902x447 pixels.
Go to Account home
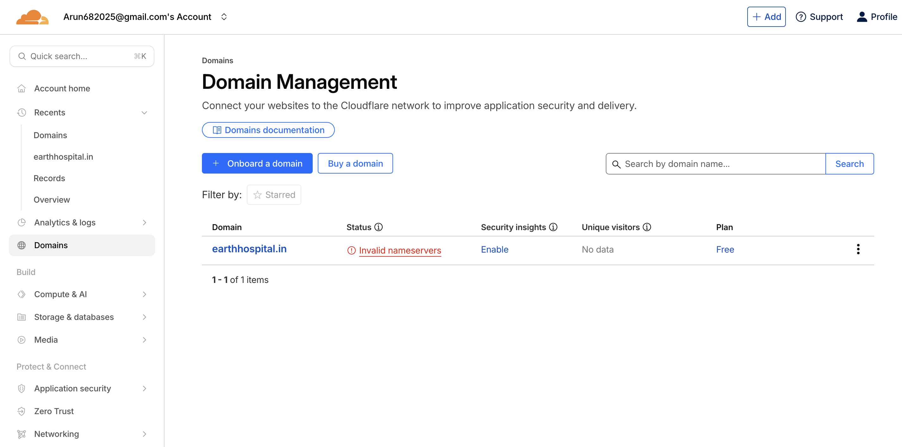click(62, 89)
